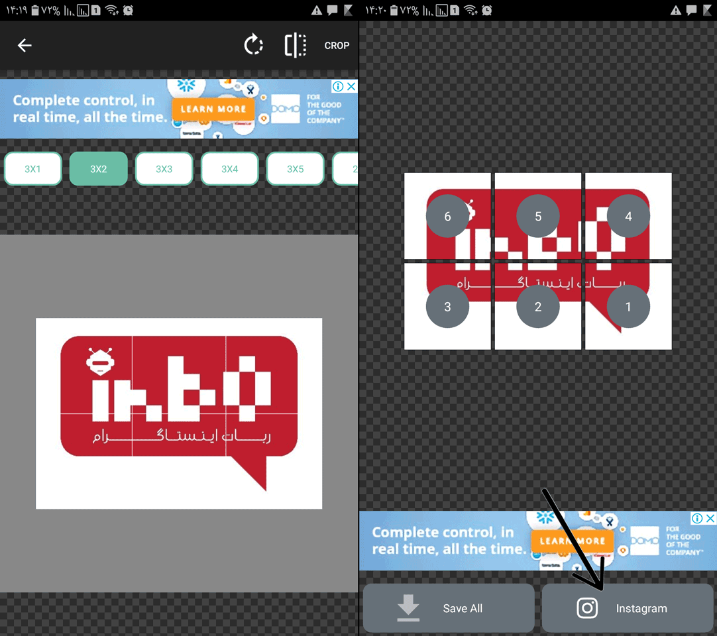The image size is (717, 636).
Task: Open split tile number 6
Action: pos(447,216)
